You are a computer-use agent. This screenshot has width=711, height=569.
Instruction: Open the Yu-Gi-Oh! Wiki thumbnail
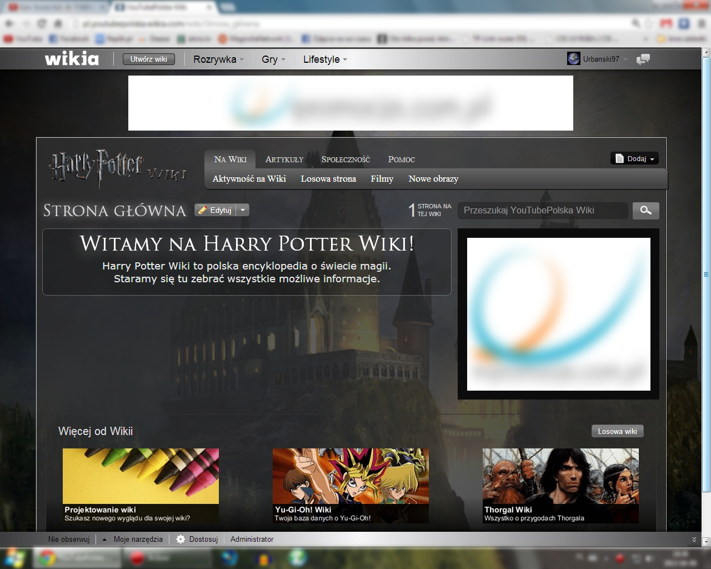pyautogui.click(x=351, y=476)
